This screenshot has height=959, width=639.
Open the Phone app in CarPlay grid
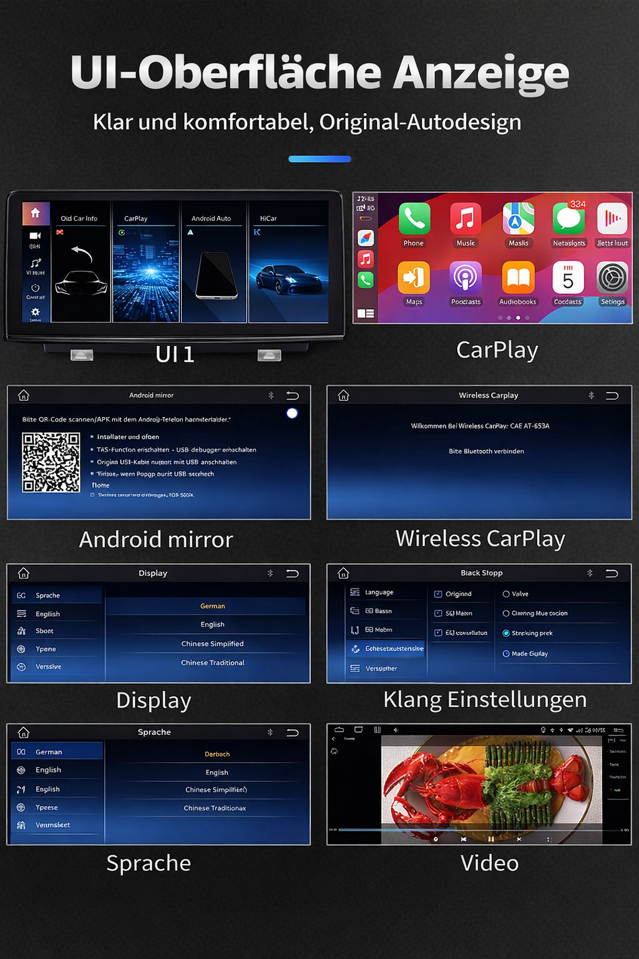tap(414, 219)
